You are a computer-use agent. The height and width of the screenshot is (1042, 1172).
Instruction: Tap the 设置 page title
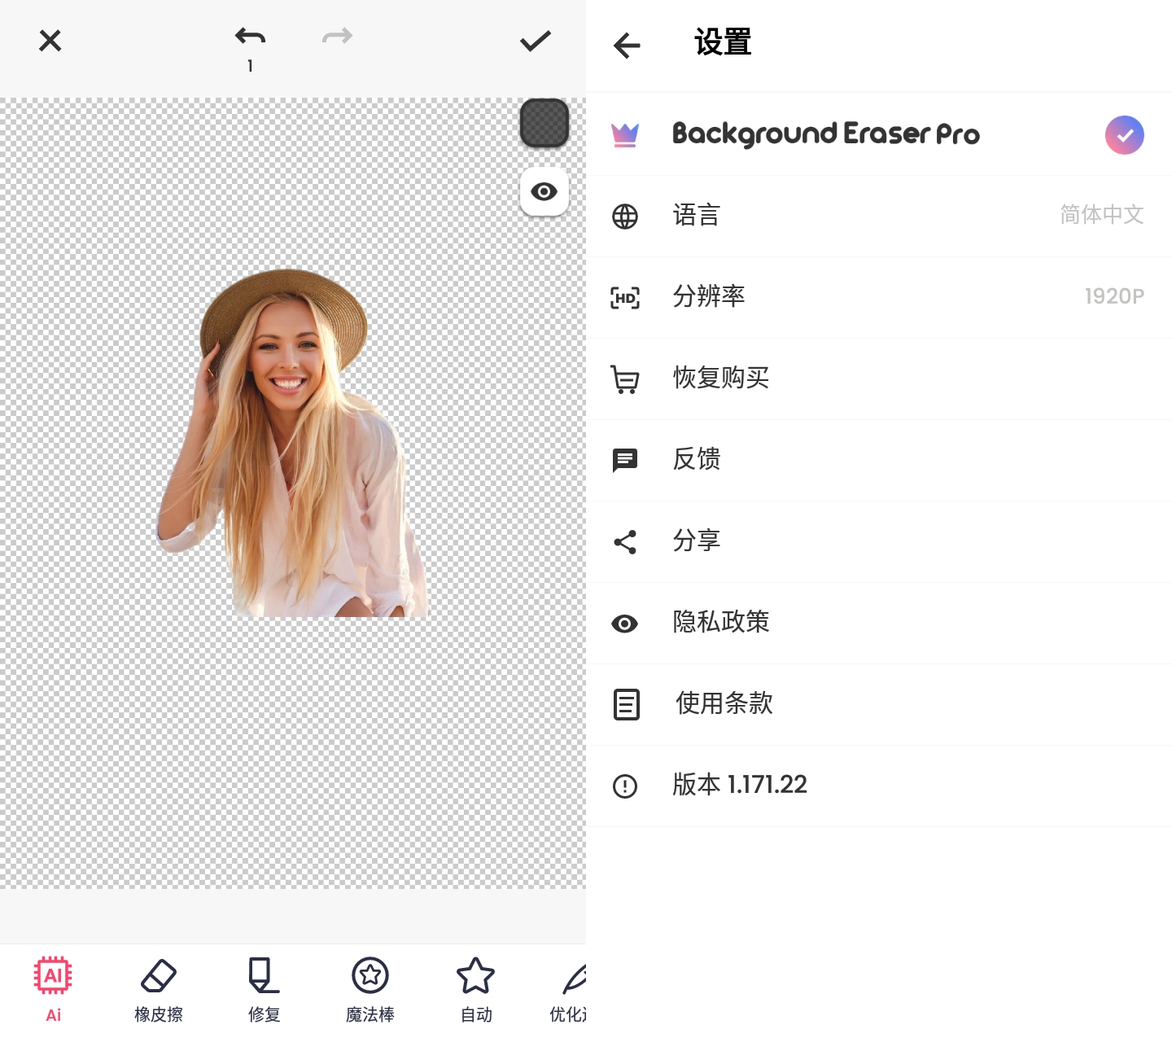click(x=723, y=42)
